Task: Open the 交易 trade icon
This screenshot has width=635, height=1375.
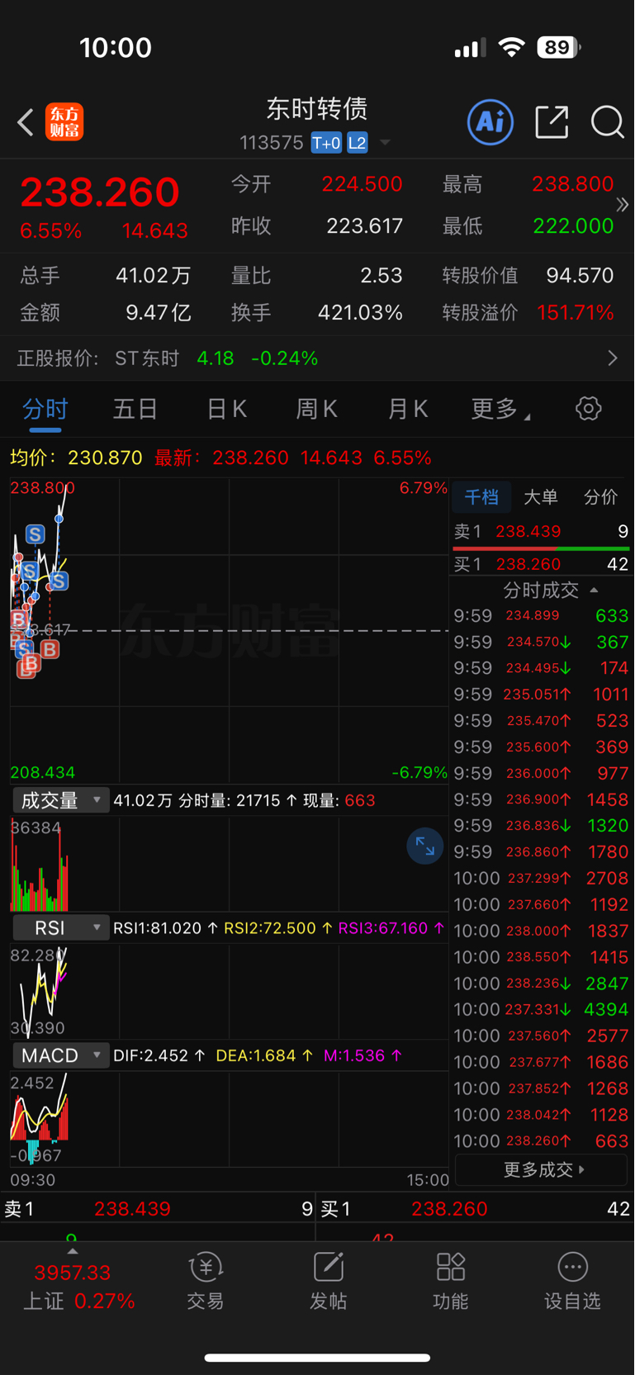Action: (206, 1281)
